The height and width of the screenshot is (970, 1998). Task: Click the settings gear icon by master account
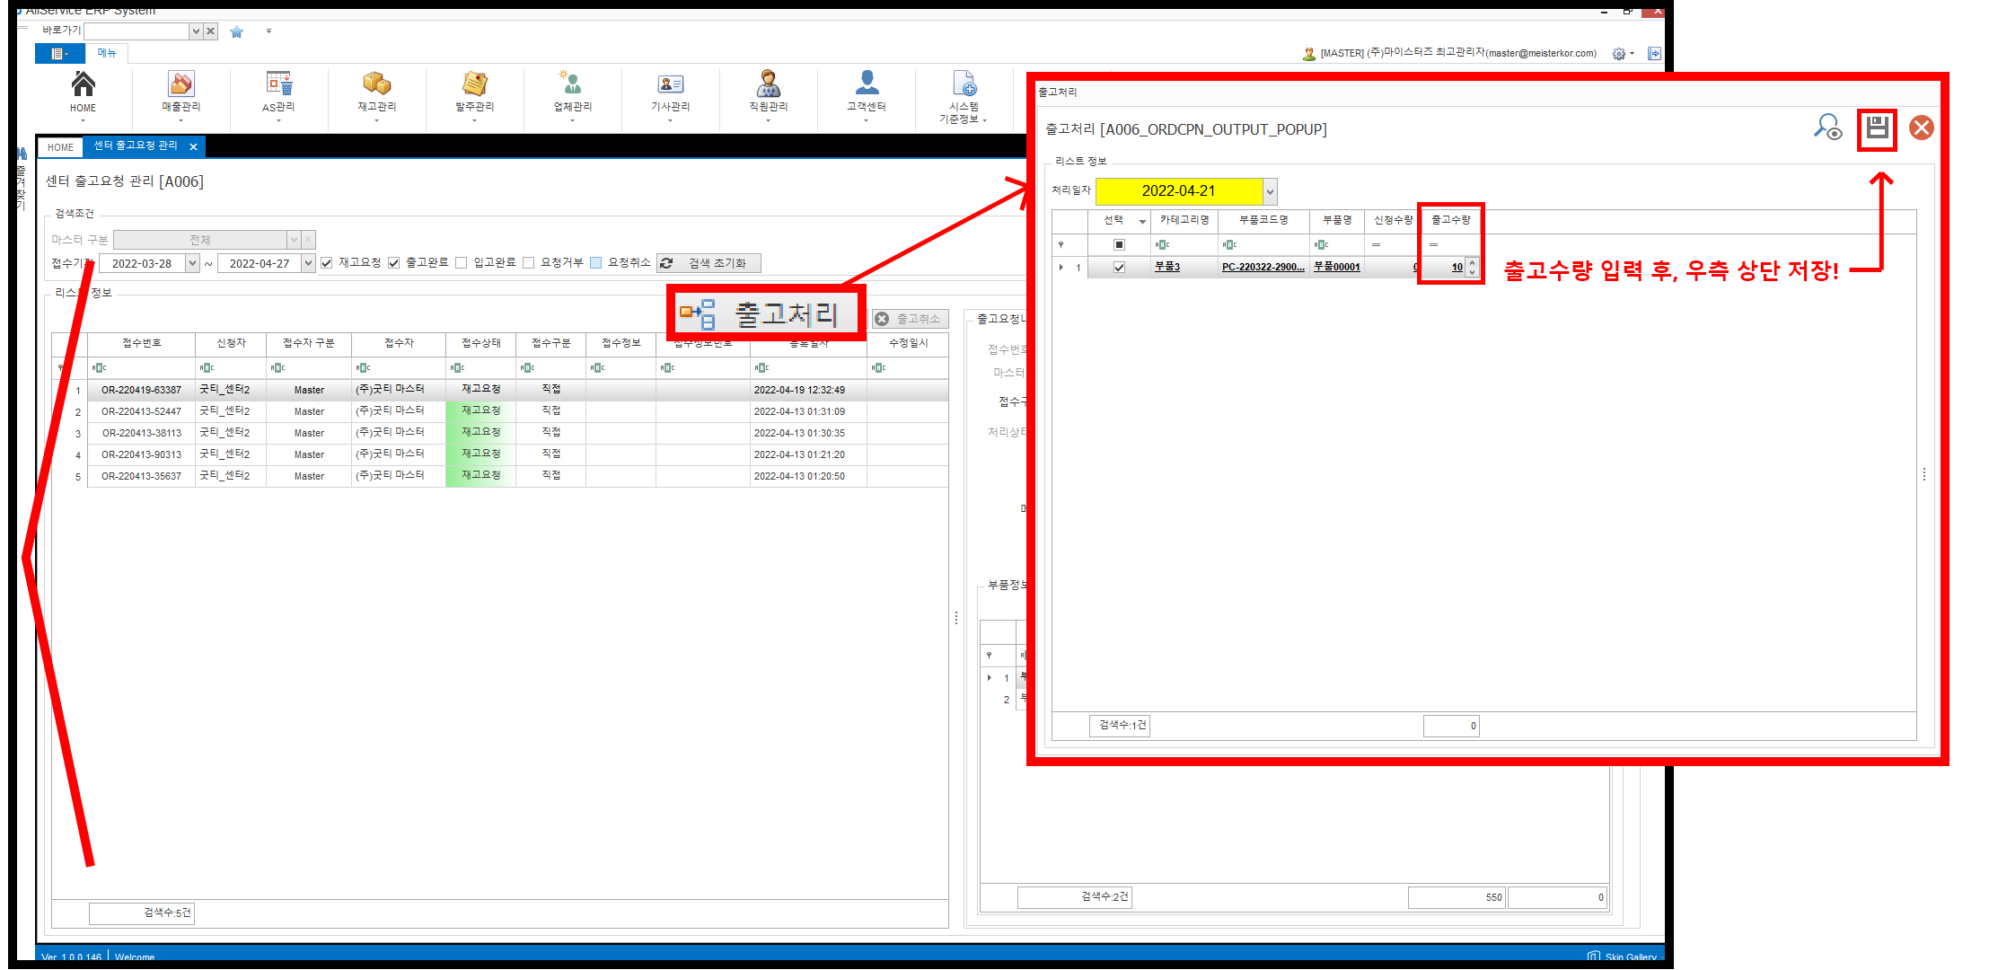click(1618, 54)
